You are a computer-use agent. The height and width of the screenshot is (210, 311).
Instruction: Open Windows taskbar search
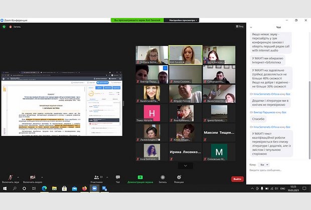(15, 188)
